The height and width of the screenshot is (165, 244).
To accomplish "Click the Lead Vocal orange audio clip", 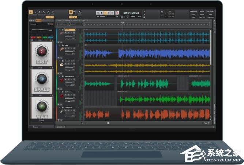I will point(147,114).
